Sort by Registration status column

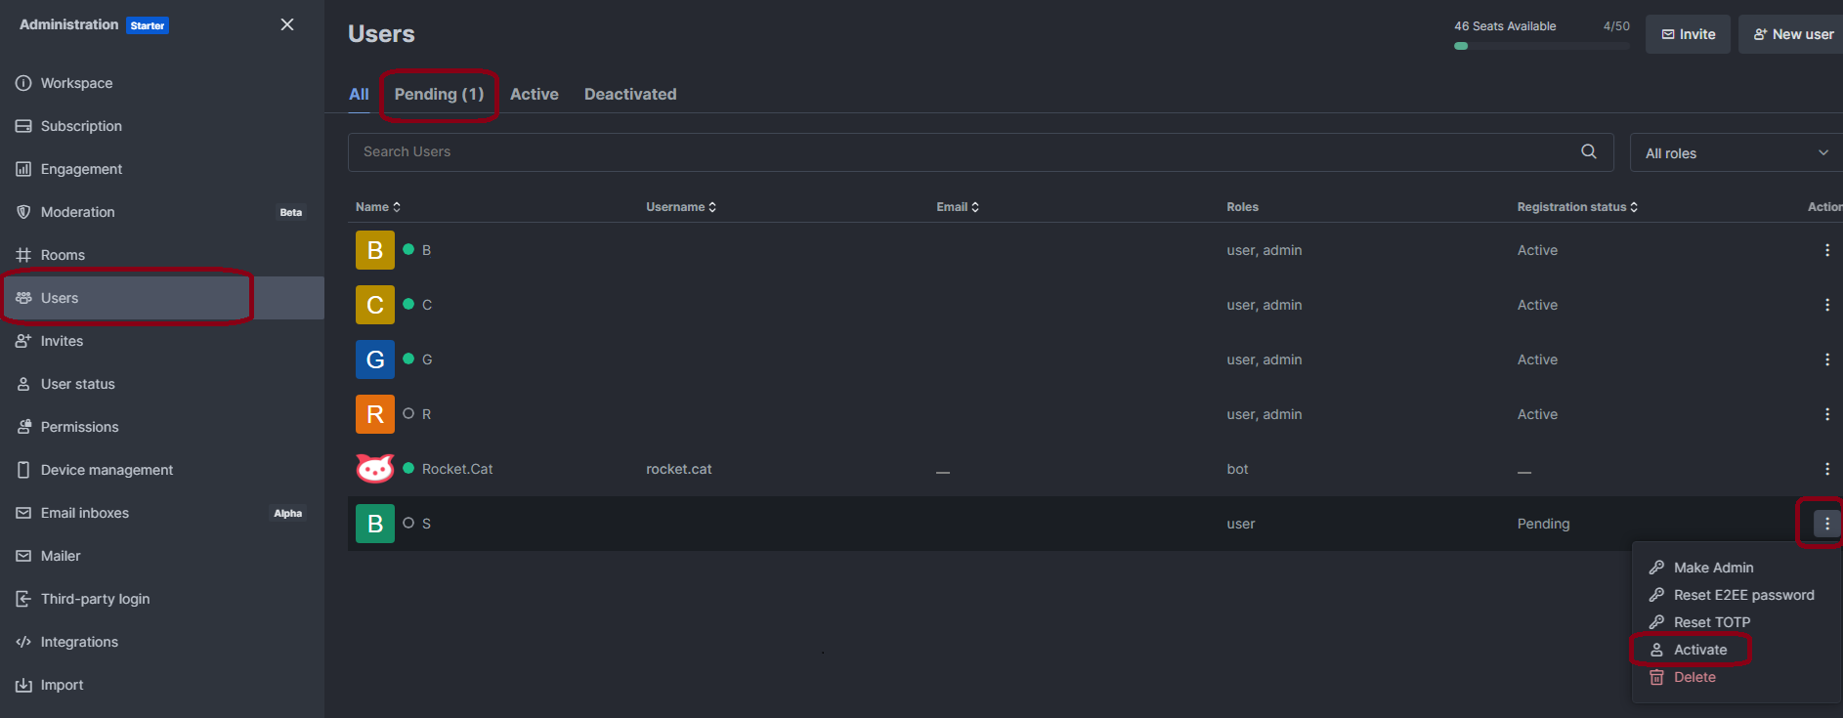click(1576, 207)
